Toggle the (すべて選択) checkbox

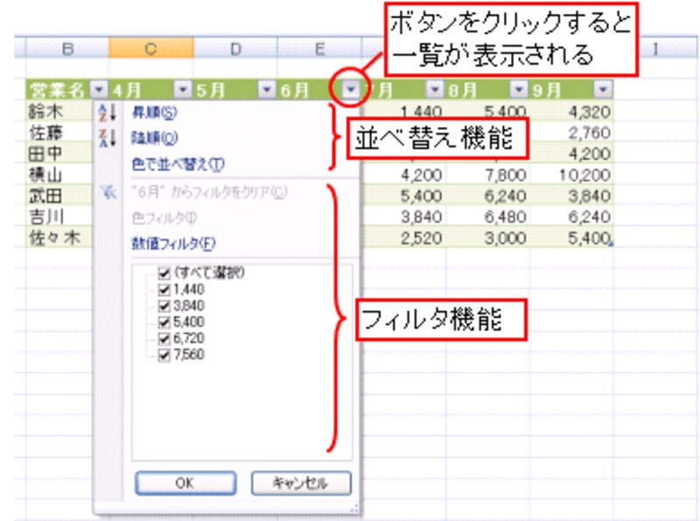click(164, 273)
